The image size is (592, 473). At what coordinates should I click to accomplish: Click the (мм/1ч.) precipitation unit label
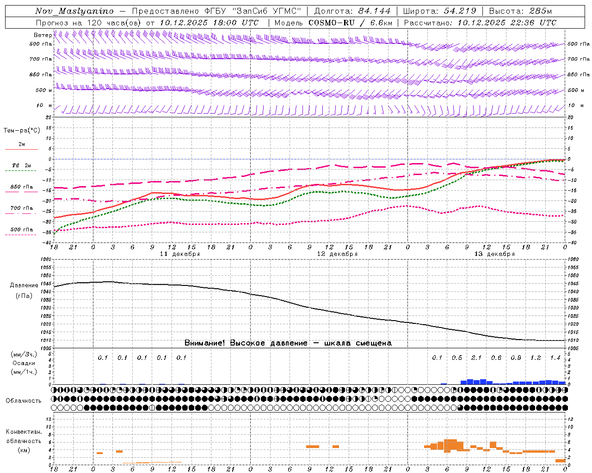pos(24,372)
